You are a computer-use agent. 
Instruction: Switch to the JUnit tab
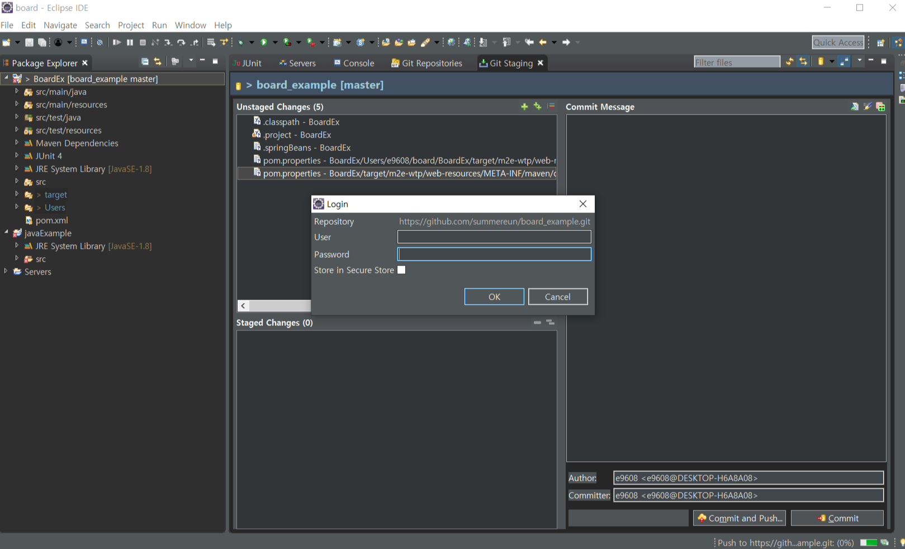(248, 63)
